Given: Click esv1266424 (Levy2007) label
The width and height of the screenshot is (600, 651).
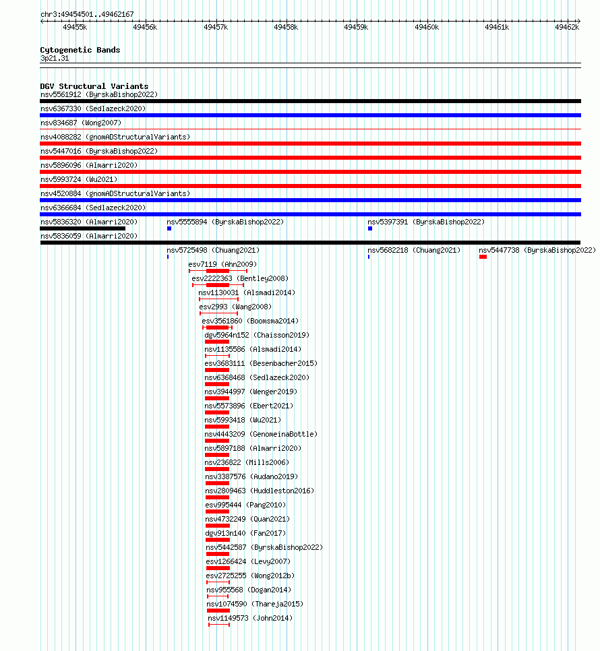Looking at the screenshot, I should click(248, 561).
